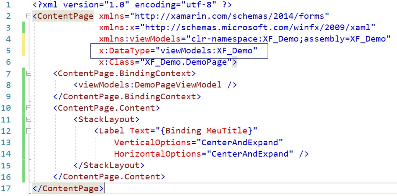Click the HorizontalOptions attribute

[157, 154]
